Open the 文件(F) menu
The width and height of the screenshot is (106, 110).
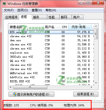[x=9, y=10]
